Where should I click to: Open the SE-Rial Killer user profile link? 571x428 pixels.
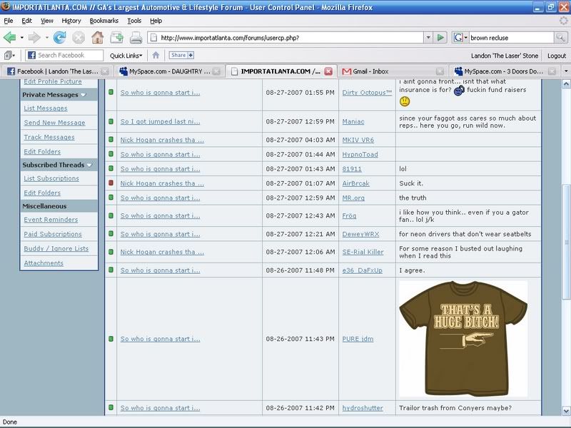point(362,252)
